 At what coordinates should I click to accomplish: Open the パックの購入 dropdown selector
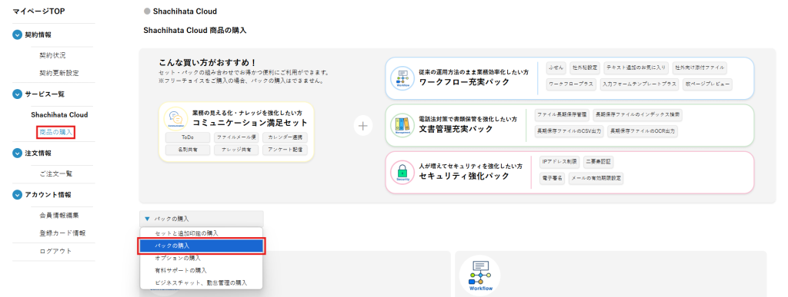[201, 219]
